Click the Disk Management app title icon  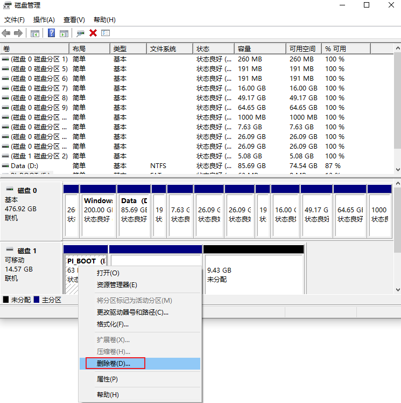(x=7, y=5)
